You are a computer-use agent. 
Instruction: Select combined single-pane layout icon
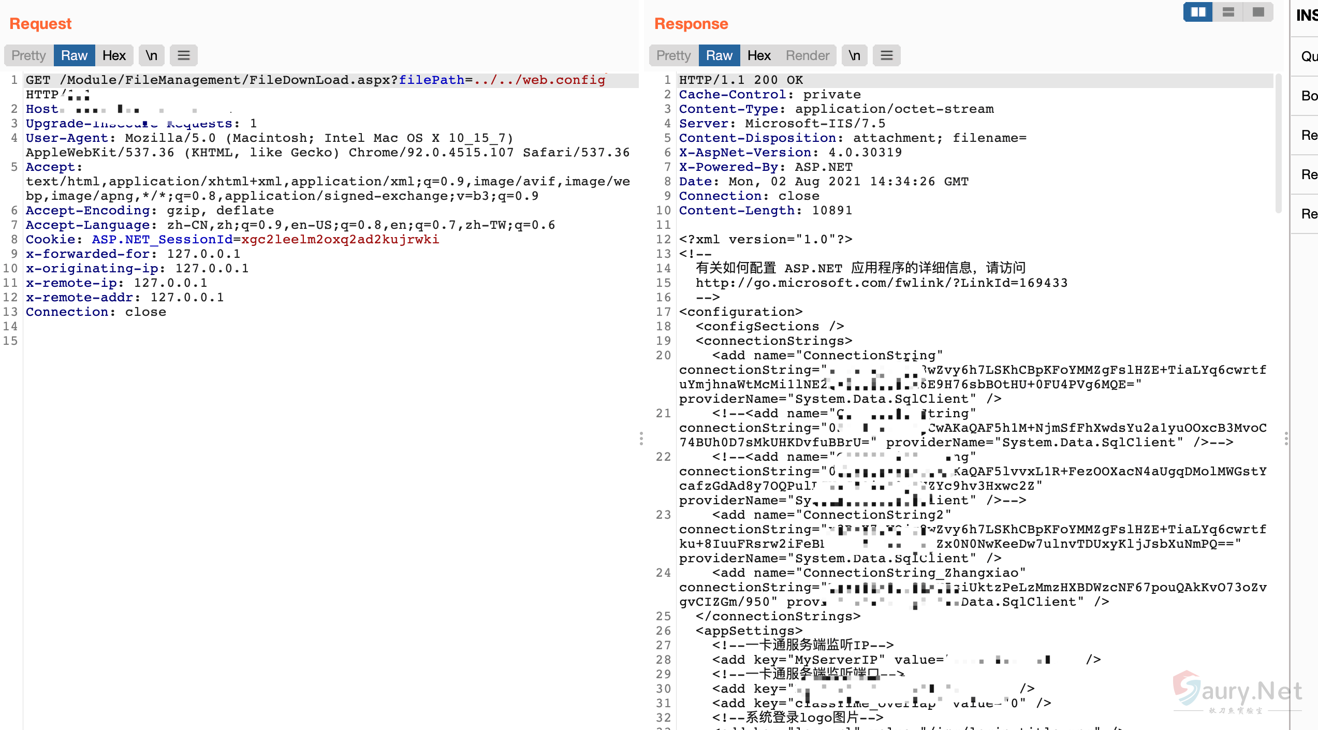[1258, 12]
